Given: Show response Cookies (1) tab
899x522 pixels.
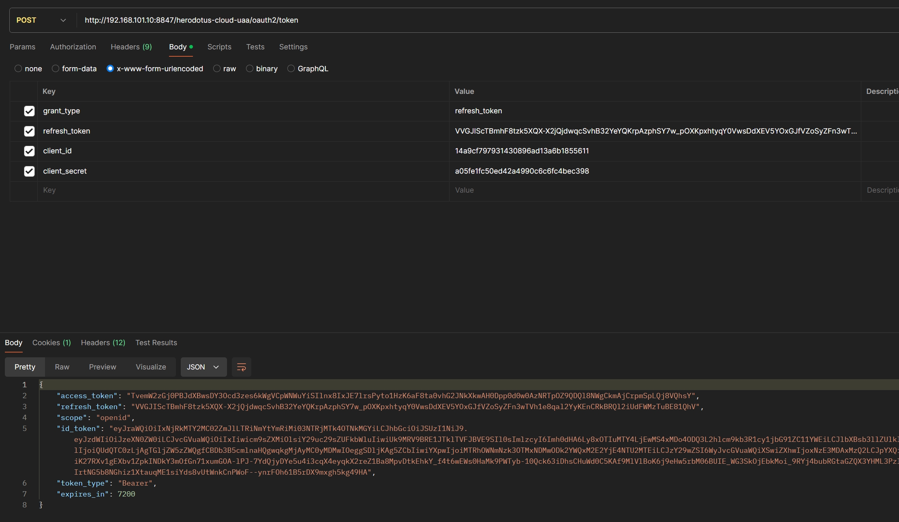Looking at the screenshot, I should point(51,343).
